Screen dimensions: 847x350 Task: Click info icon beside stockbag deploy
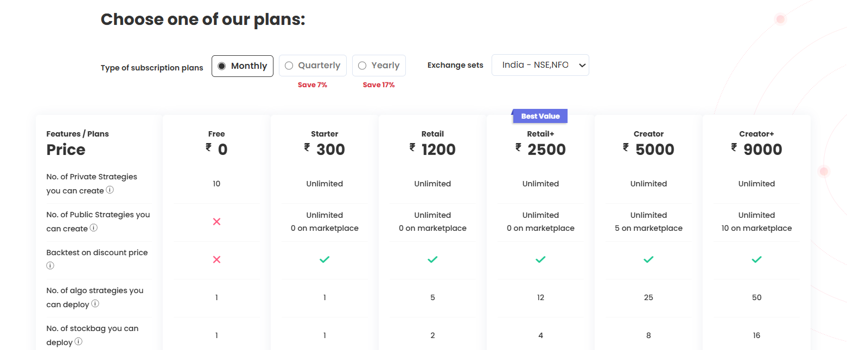79,342
